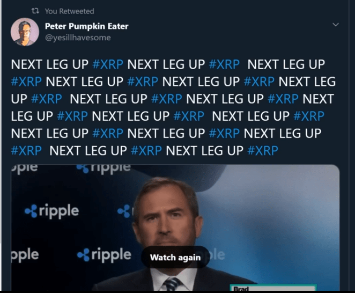Click the ripple logo beside Watch again
355x293 pixels.
click(x=104, y=255)
